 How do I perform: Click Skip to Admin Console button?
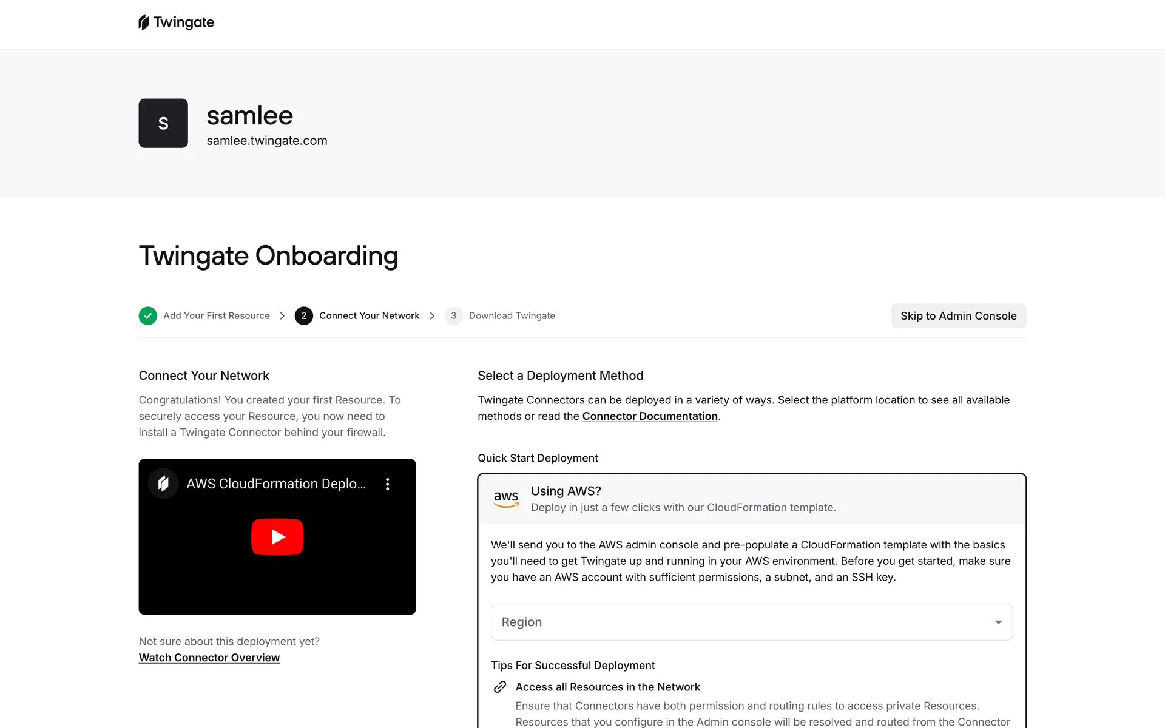pyautogui.click(x=958, y=316)
